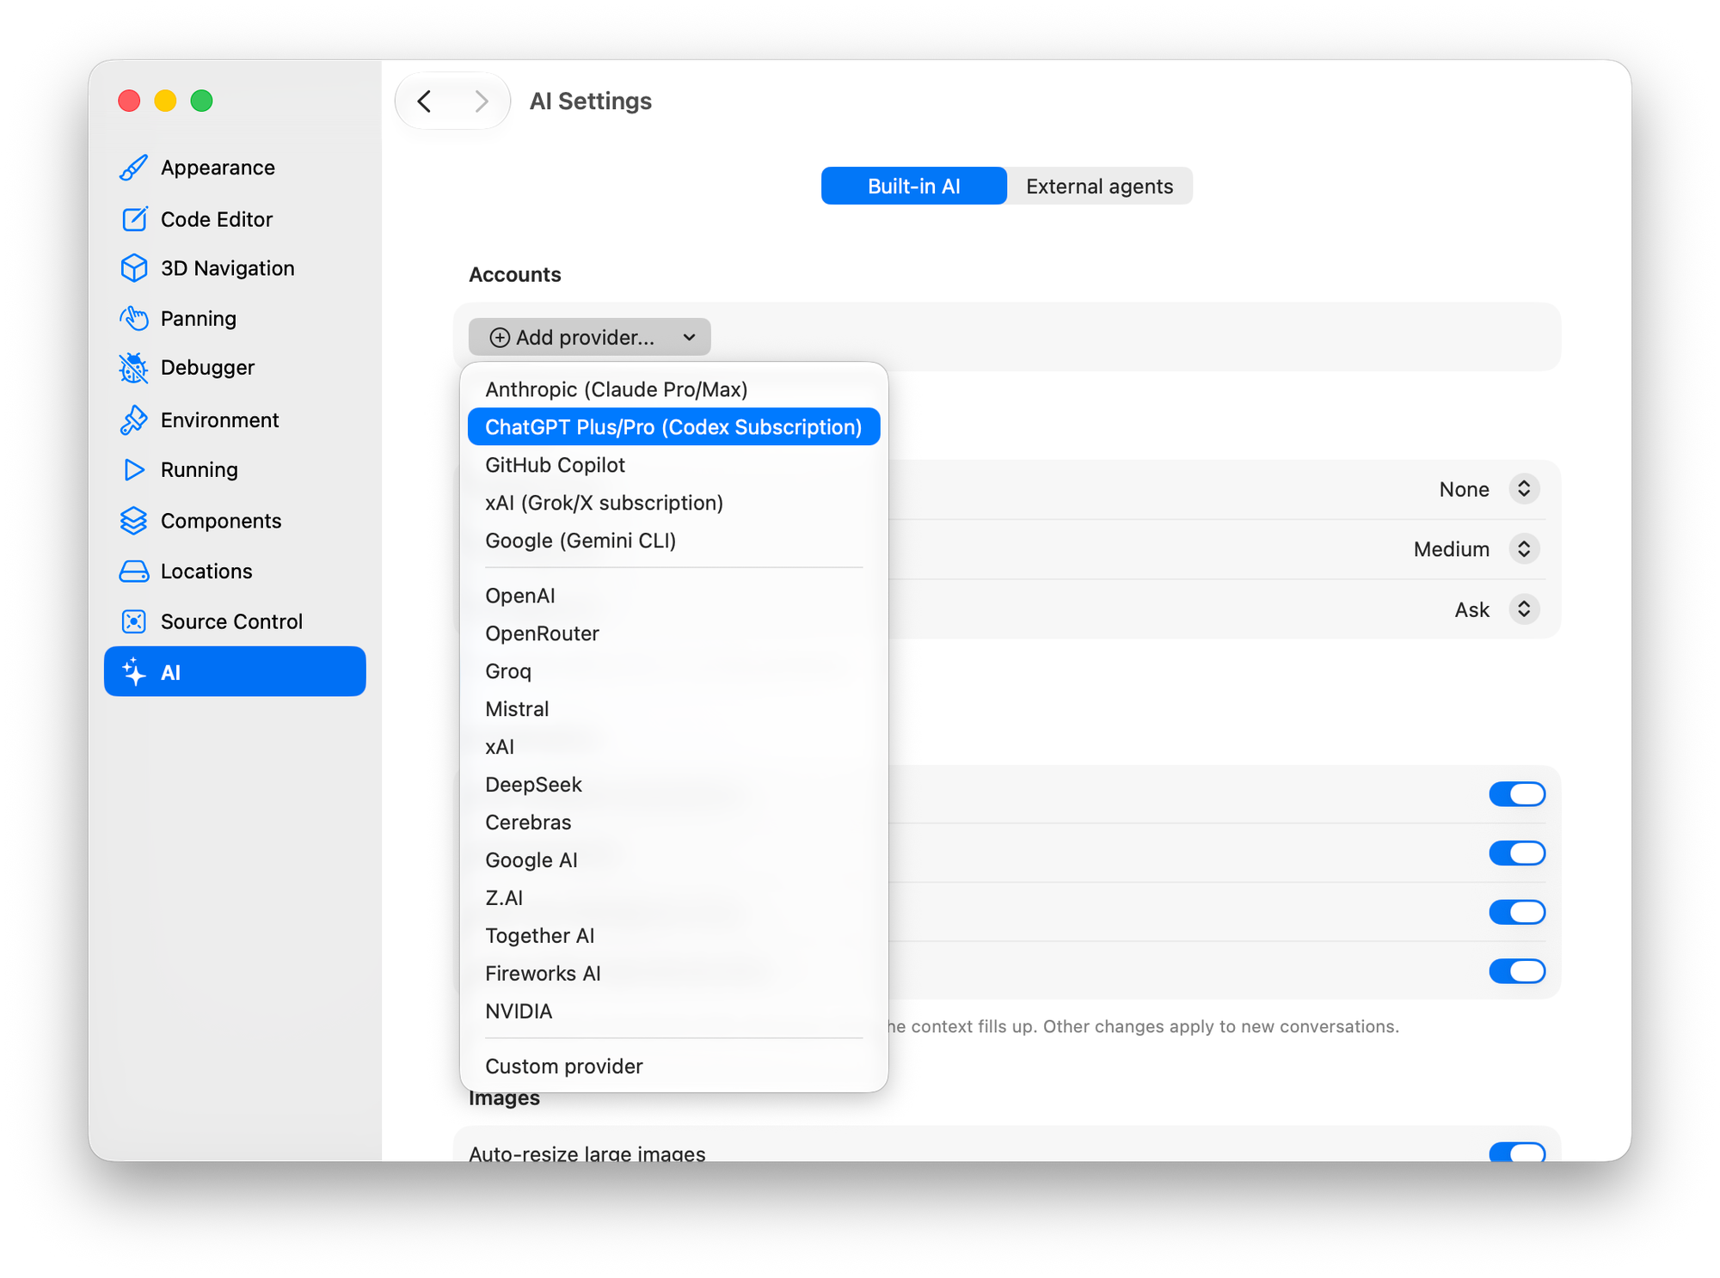Click the Accounts section heading
Image resolution: width=1720 pixels, height=1278 pixels.
point(515,274)
